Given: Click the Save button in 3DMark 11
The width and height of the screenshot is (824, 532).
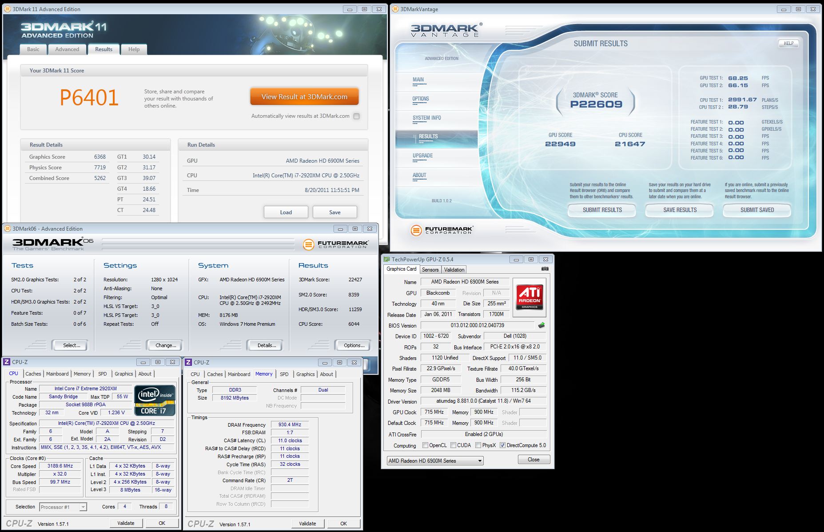Looking at the screenshot, I should tap(335, 212).
